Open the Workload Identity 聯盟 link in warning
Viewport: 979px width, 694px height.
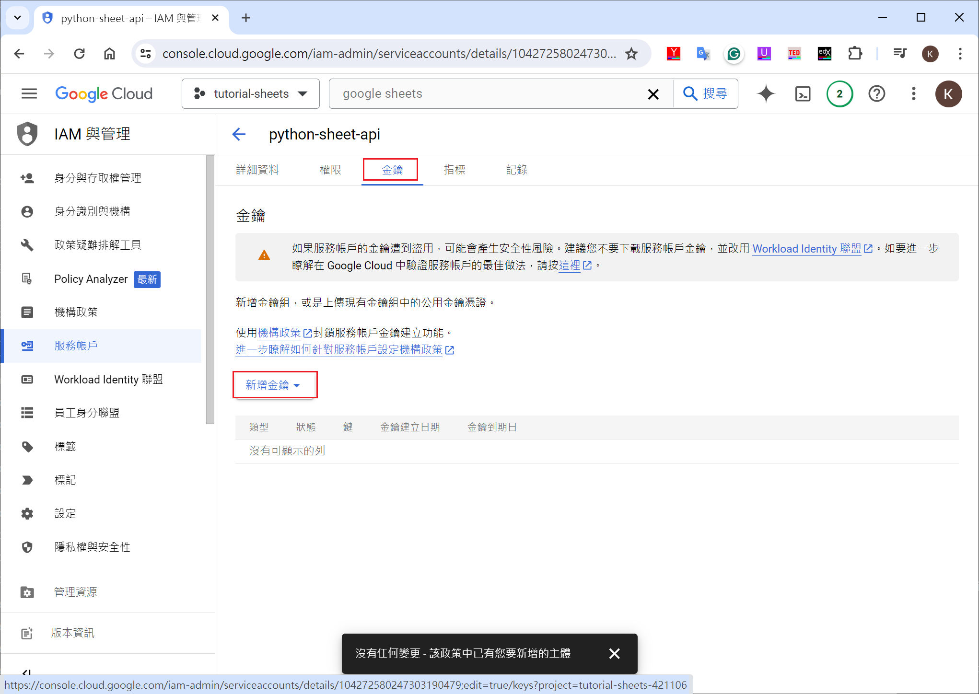(x=807, y=248)
